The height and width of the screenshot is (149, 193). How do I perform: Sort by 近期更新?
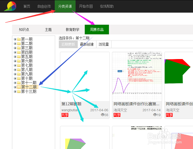(x=68, y=44)
